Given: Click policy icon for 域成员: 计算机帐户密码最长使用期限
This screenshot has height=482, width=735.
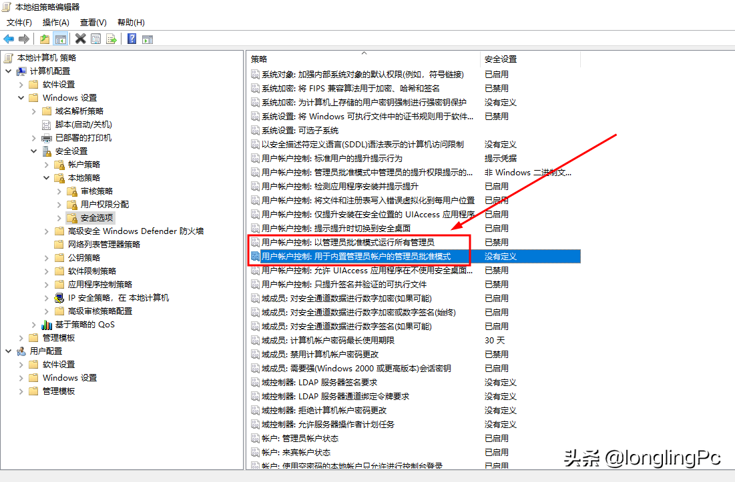Looking at the screenshot, I should (255, 340).
